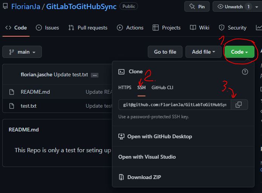
Task: Click the password-protected SSH key hint text
Action: (x=154, y=117)
